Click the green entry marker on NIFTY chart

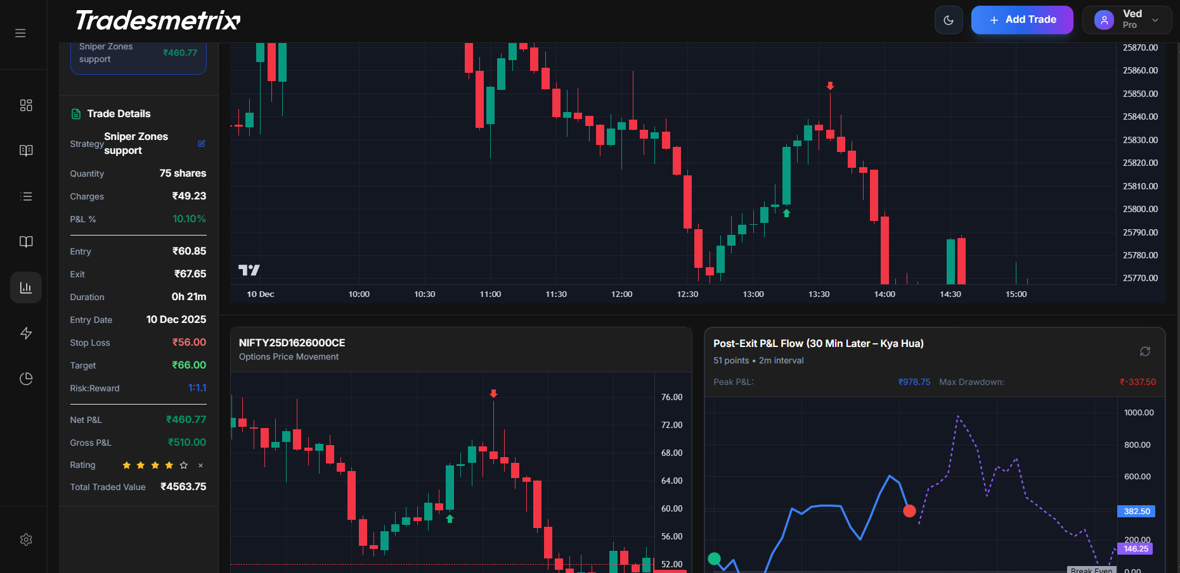click(x=787, y=213)
